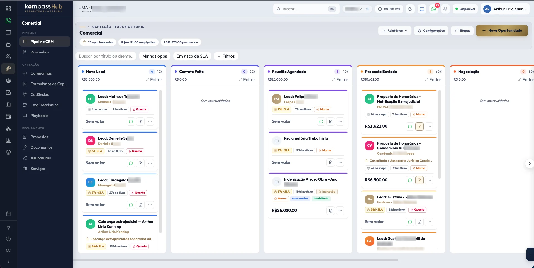
Task: Toggle the Minhas opps filter
Action: (155, 56)
